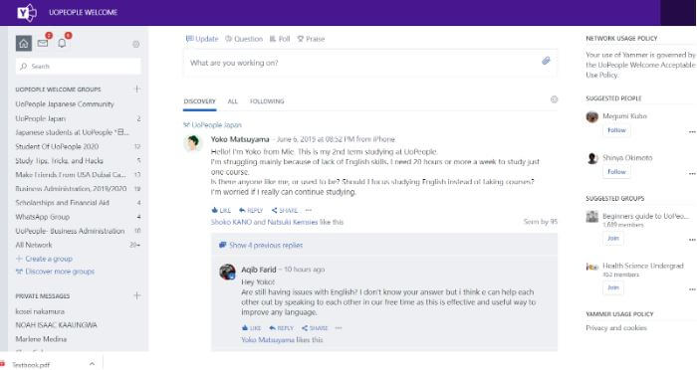Follow Megumi Kubo

tap(616, 130)
